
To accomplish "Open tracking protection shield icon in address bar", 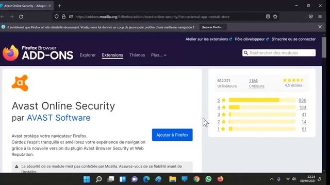I will 56,16.
